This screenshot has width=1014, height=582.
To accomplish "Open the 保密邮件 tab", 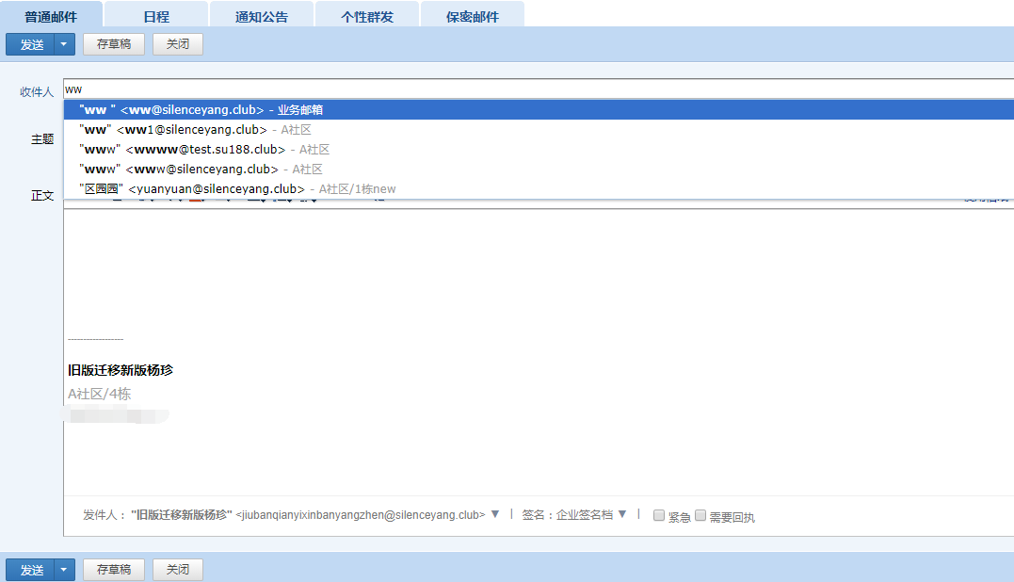I will [473, 16].
